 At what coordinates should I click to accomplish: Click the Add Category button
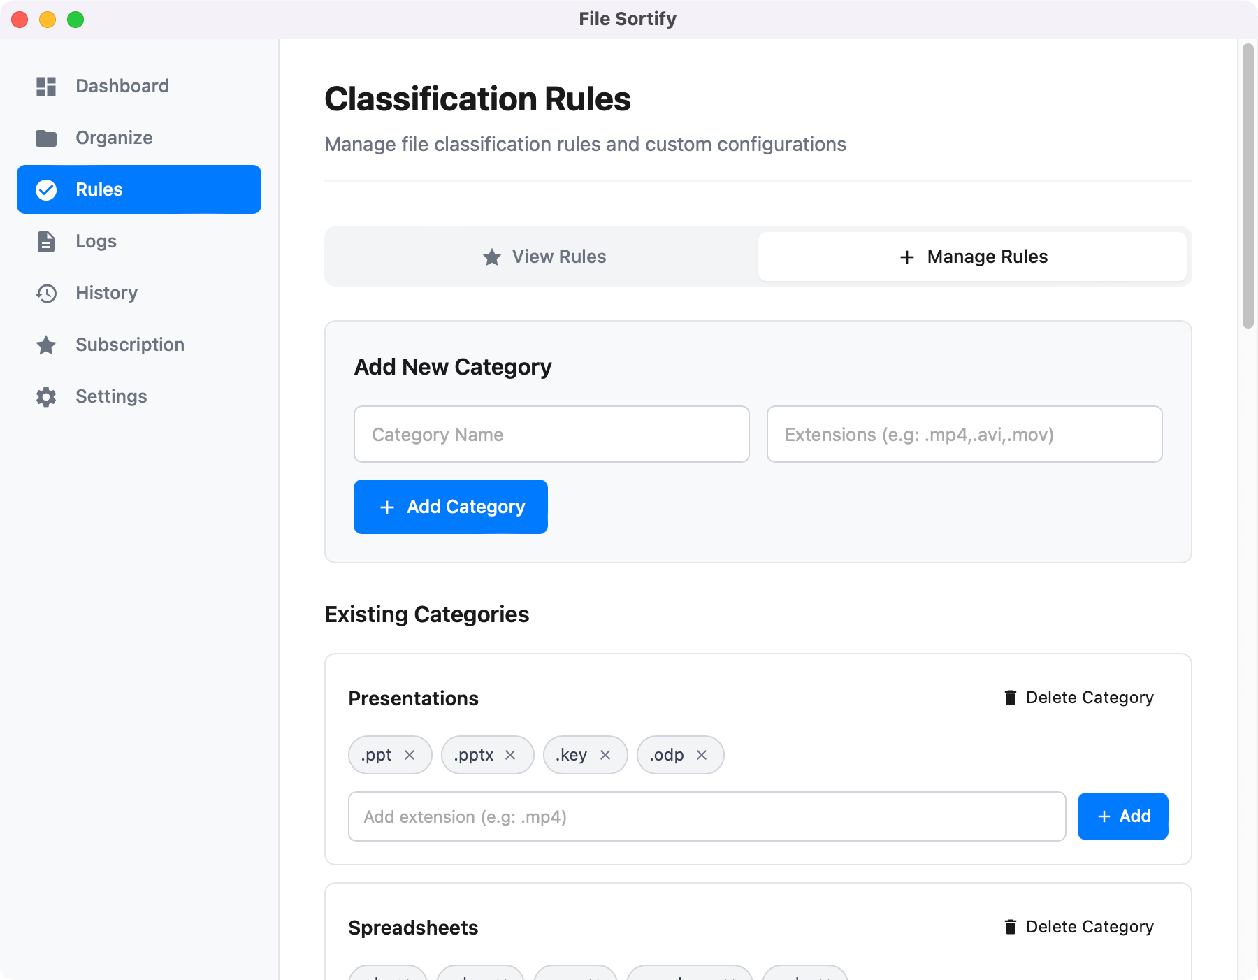pyautogui.click(x=450, y=507)
